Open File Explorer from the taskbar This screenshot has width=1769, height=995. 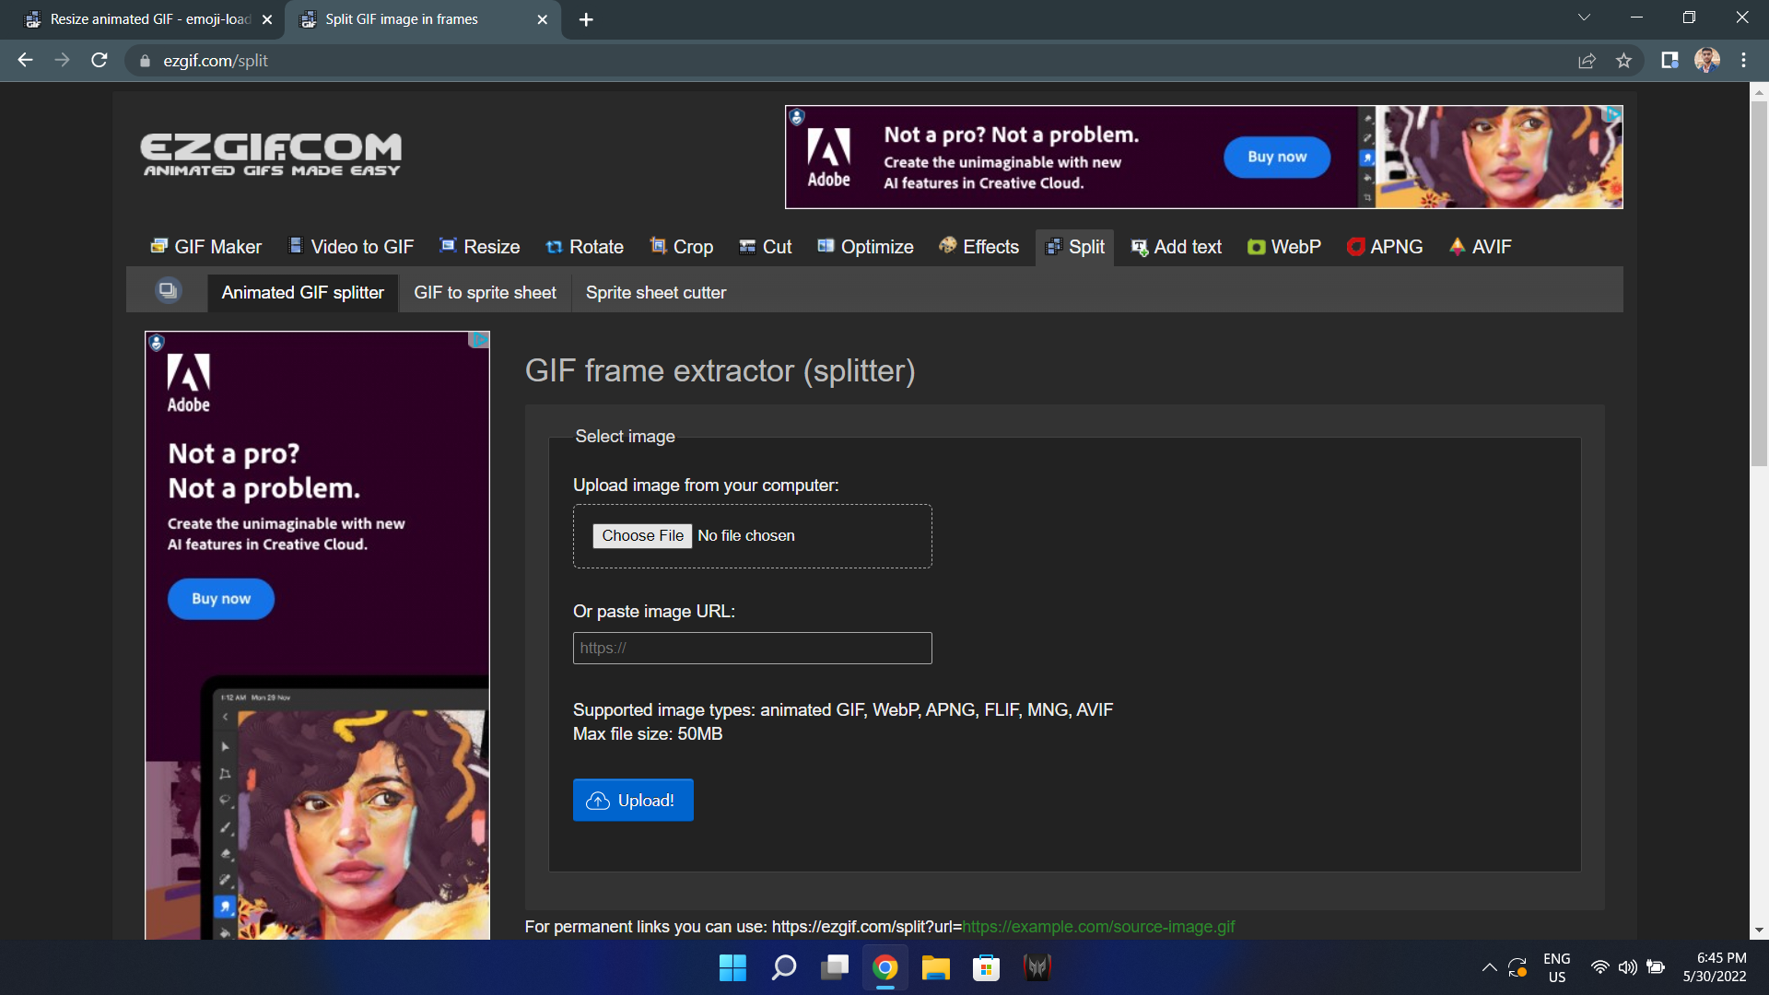pyautogui.click(x=935, y=967)
